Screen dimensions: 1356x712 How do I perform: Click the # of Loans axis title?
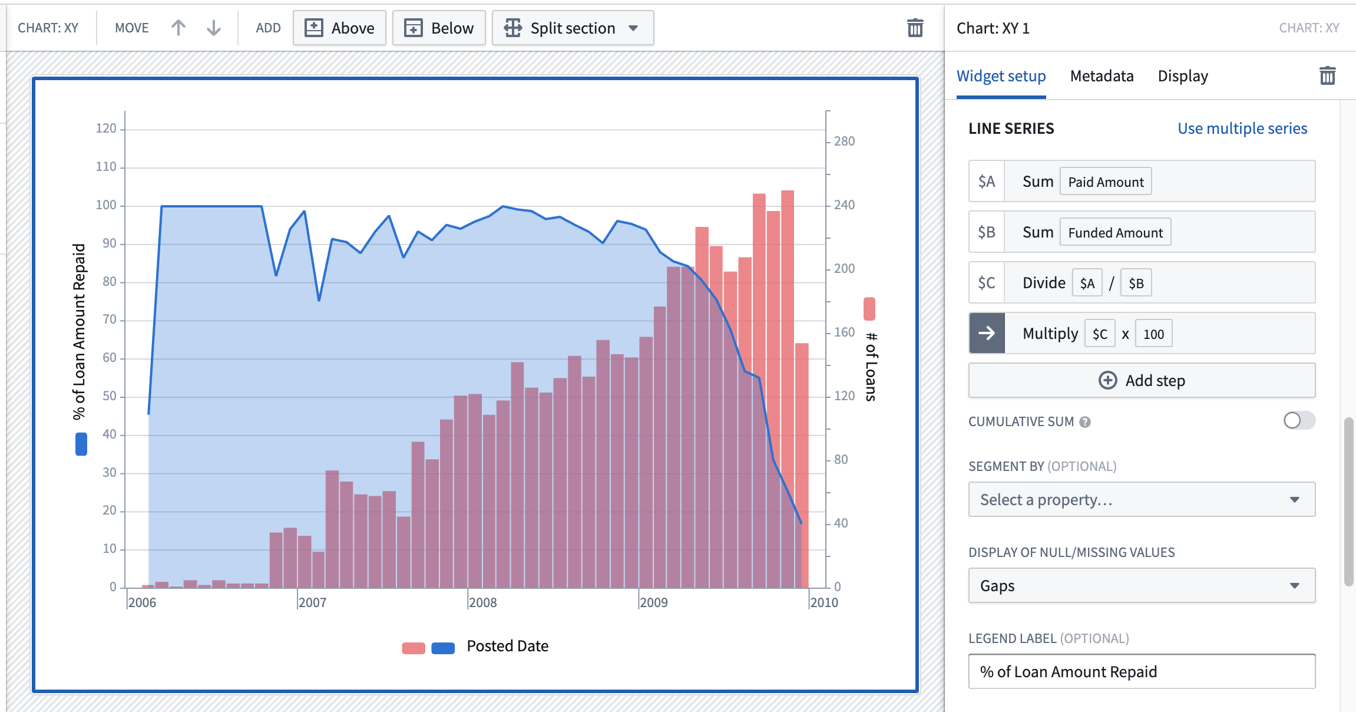(x=871, y=367)
